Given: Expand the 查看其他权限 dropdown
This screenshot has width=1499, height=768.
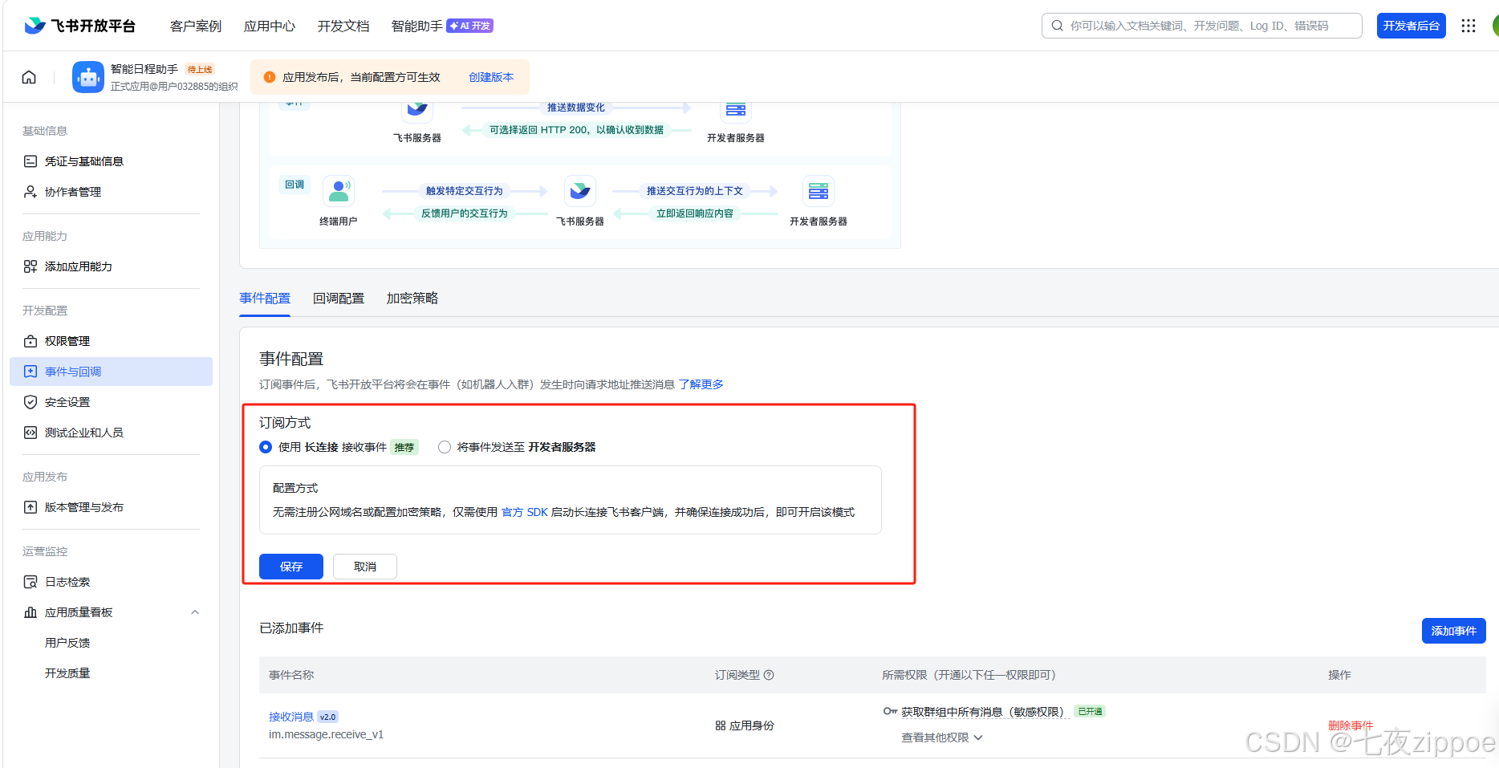Looking at the screenshot, I should [x=942, y=738].
